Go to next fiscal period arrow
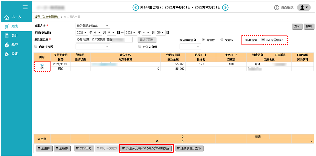The height and width of the screenshot is (156, 316). (225, 7)
